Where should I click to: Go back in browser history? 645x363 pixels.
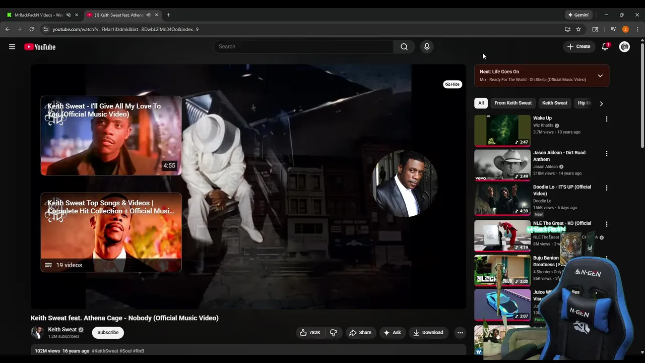pyautogui.click(x=8, y=29)
